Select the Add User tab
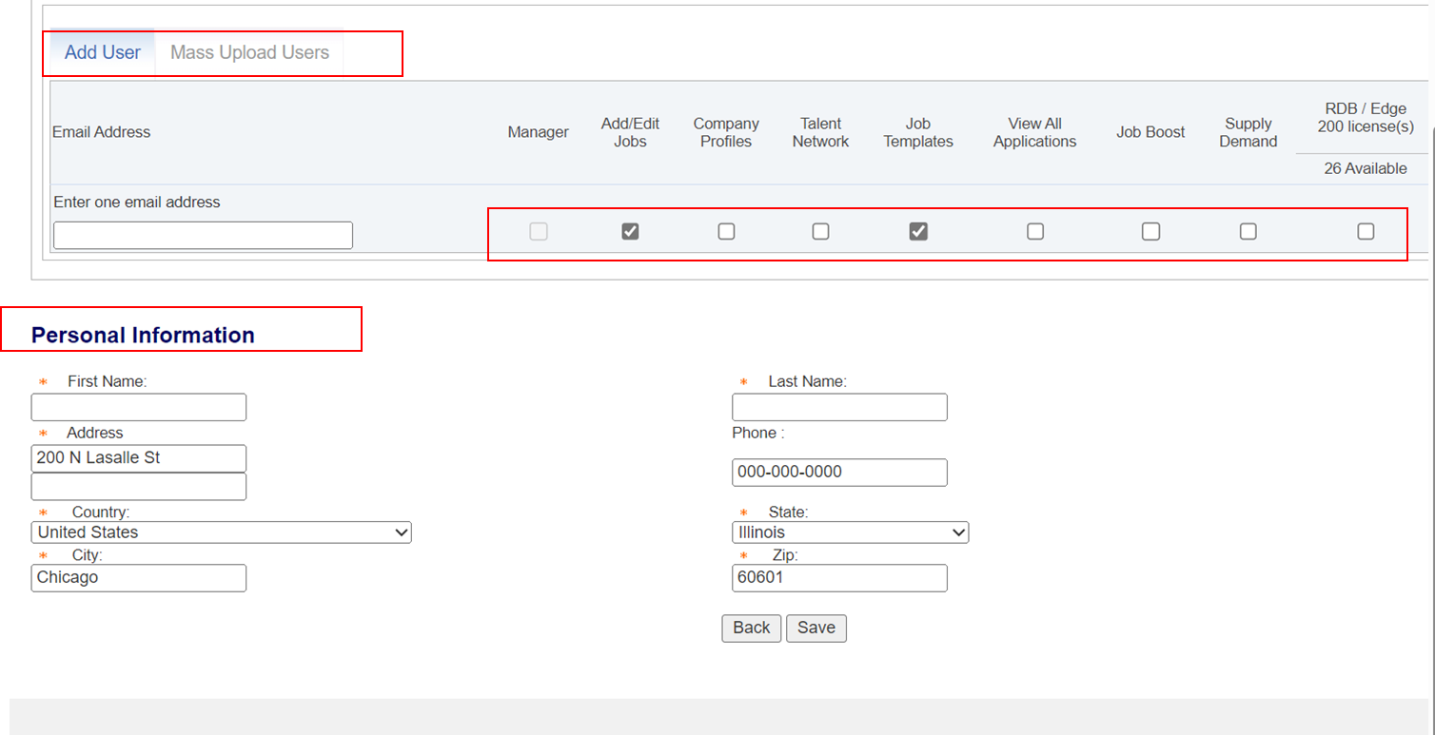This screenshot has height=735, width=1435. tap(101, 52)
